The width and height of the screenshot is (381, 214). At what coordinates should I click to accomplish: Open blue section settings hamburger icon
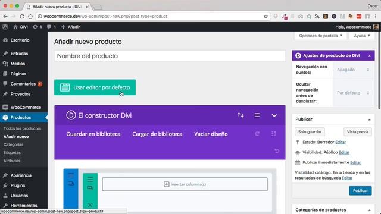point(71,175)
